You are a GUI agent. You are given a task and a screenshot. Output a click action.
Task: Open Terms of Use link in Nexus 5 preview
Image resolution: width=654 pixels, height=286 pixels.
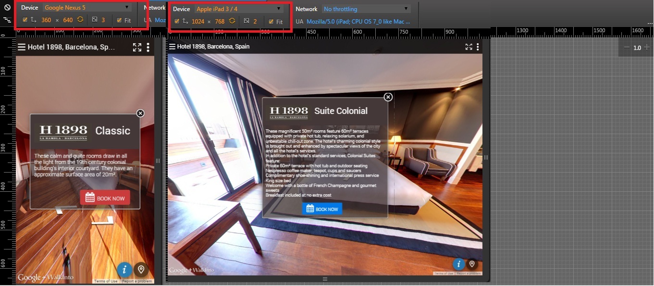(x=106, y=281)
